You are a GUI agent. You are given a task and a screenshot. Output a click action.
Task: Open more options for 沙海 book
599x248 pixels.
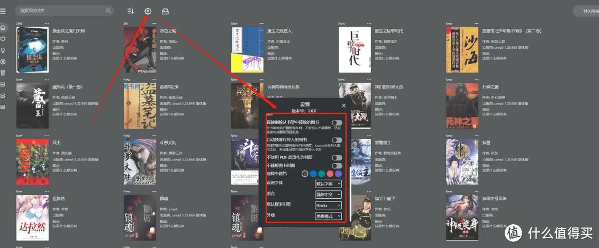(476, 24)
